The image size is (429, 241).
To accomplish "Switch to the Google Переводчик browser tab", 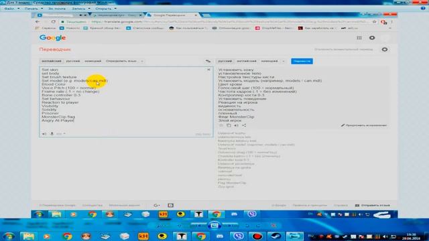I will pos(172,15).
